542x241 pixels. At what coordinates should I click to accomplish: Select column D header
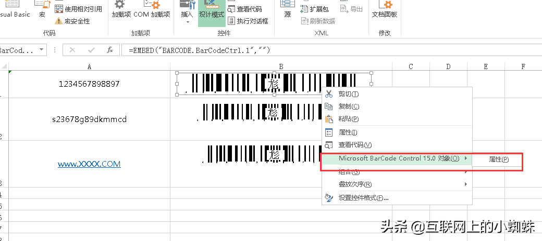coord(448,66)
